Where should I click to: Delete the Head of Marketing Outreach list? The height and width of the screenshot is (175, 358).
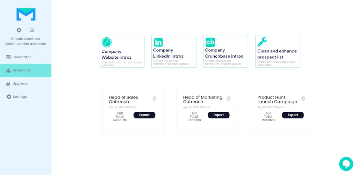point(229,99)
